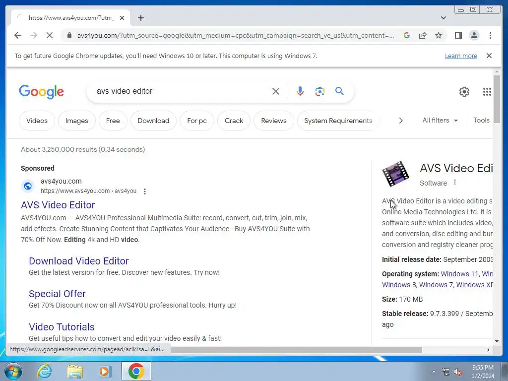
Task: Go back to the previous page
Action: (18, 35)
